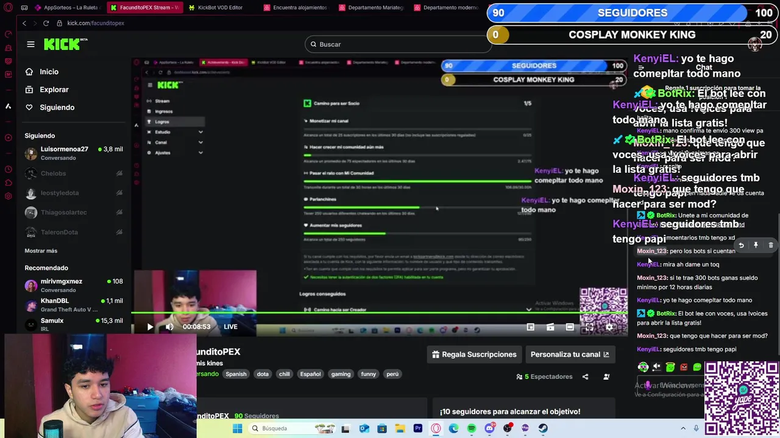Viewport: 780px width, 438px height.
Task: Pick the red angry emote in chat
Action: pyautogui.click(x=684, y=367)
